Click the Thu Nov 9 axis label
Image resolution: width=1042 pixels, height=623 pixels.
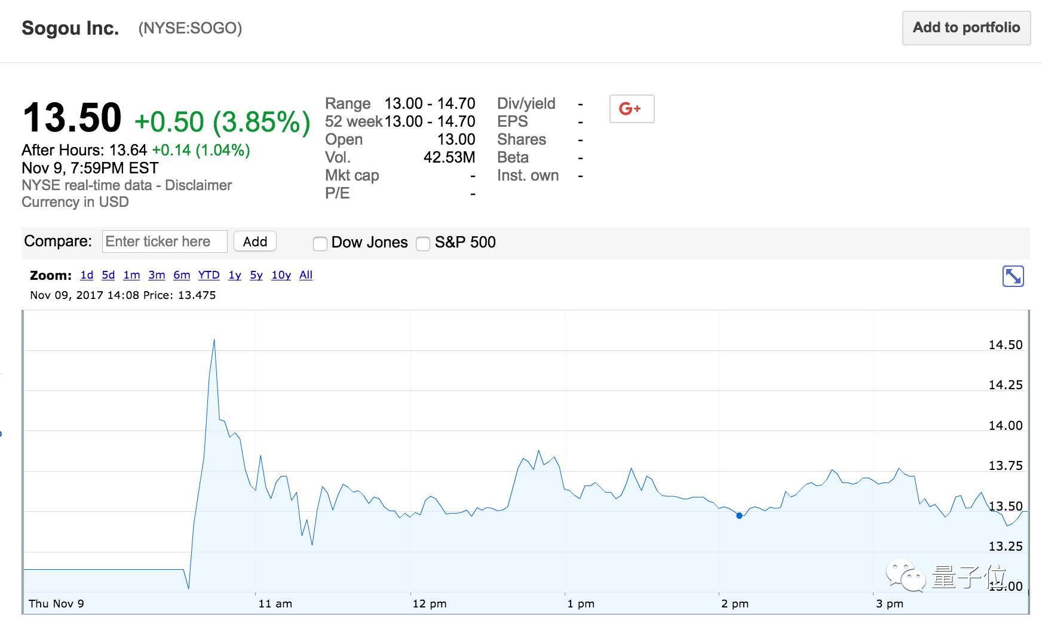point(56,604)
